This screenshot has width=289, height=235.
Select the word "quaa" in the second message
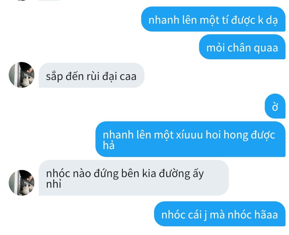266,48
